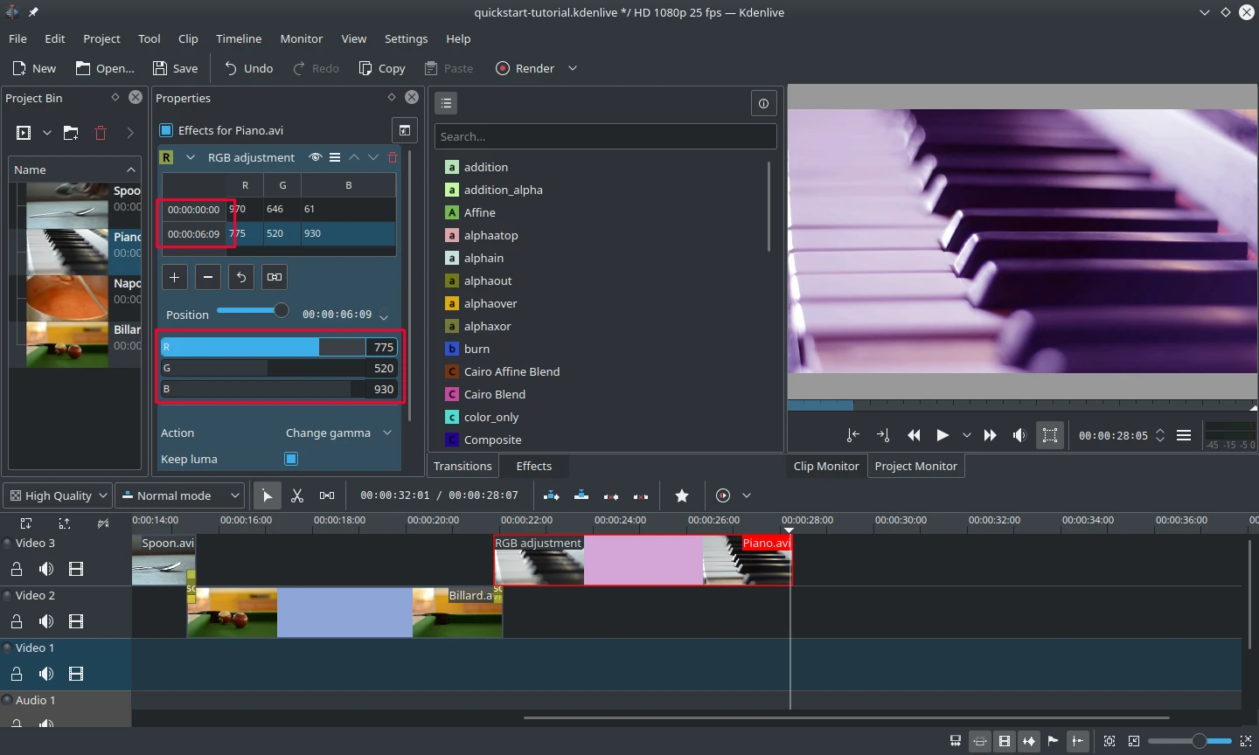Switch to the Transitions tab
1259x755 pixels.
pyautogui.click(x=463, y=466)
